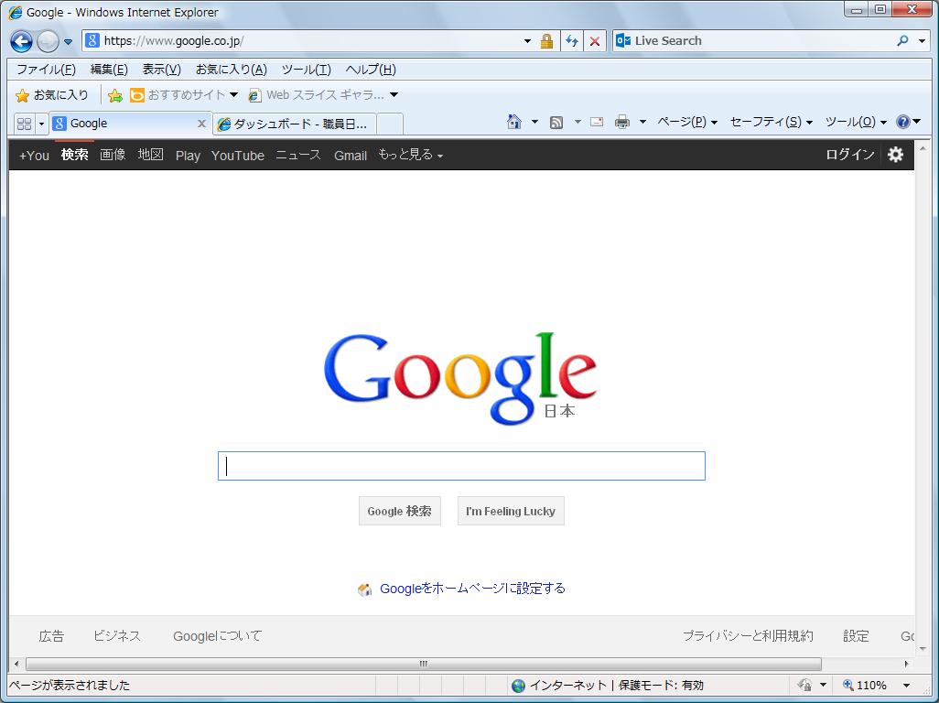Click the Refresh page icon

pyautogui.click(x=572, y=40)
